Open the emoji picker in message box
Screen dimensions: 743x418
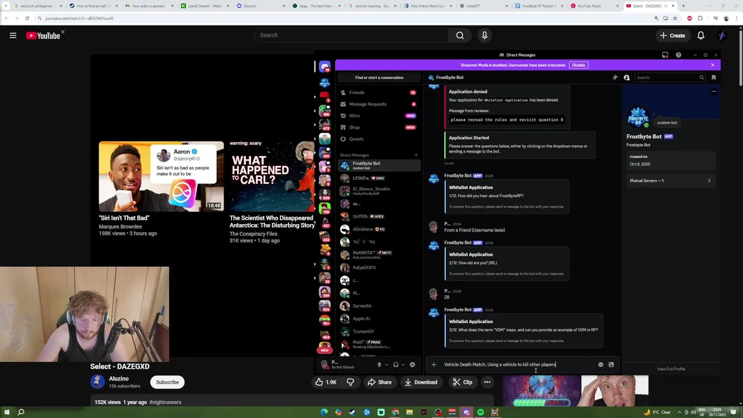(x=601, y=365)
